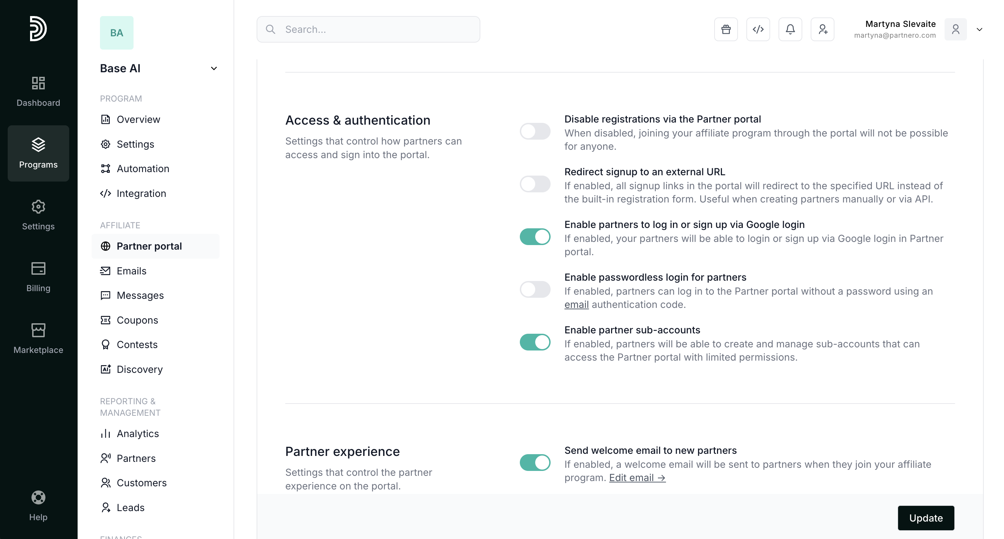Click the Partnero logo at top left
The image size is (1004, 539).
(x=38, y=28)
